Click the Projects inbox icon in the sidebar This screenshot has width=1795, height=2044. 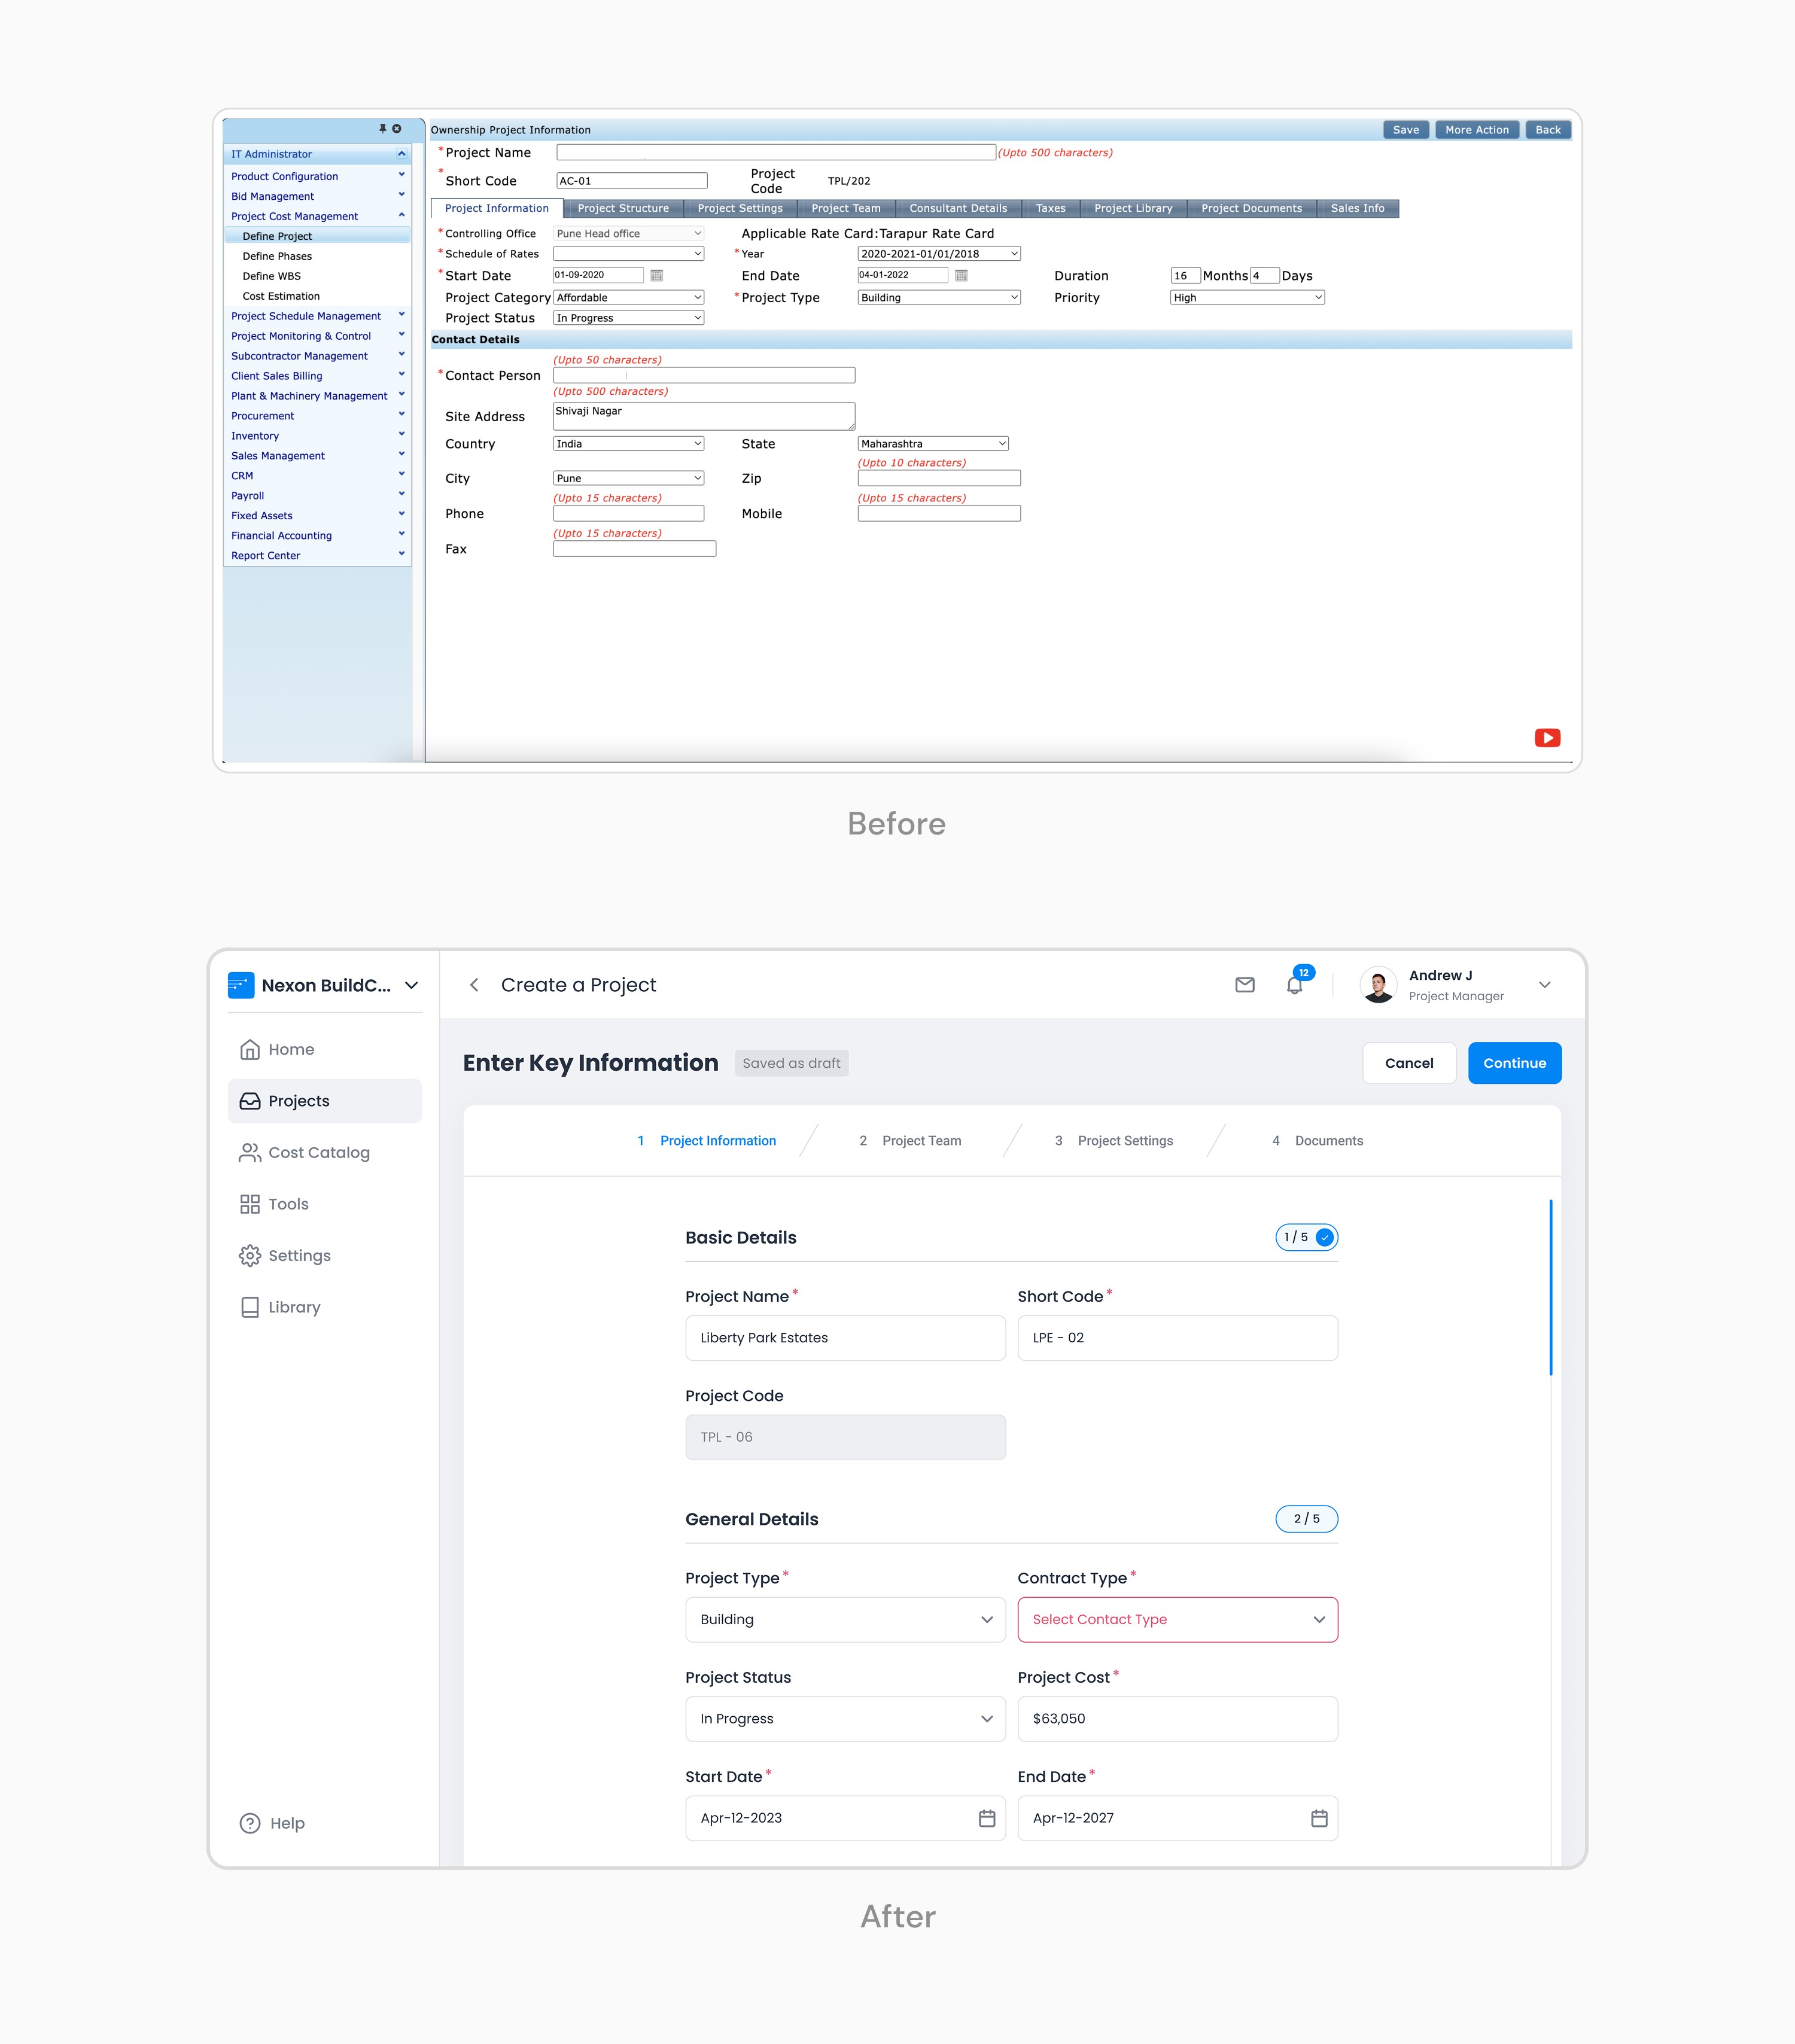[x=250, y=1101]
